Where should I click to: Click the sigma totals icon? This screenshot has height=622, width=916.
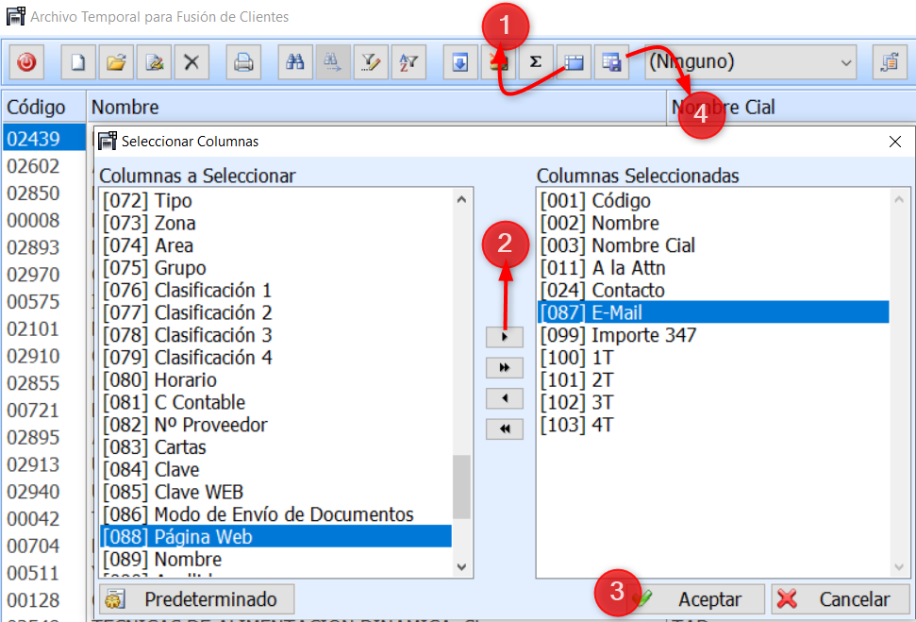tap(536, 63)
